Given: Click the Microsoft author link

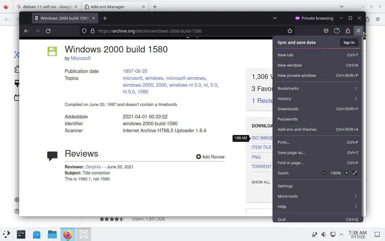Looking at the screenshot, I should [x=81, y=58].
